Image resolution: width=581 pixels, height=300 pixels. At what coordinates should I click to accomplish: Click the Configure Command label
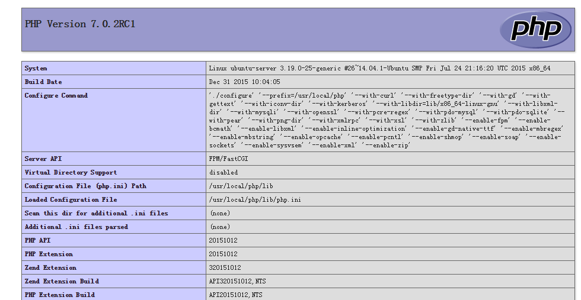click(56, 95)
